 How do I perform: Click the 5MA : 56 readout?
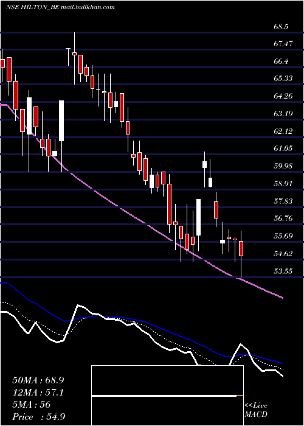[31, 405]
